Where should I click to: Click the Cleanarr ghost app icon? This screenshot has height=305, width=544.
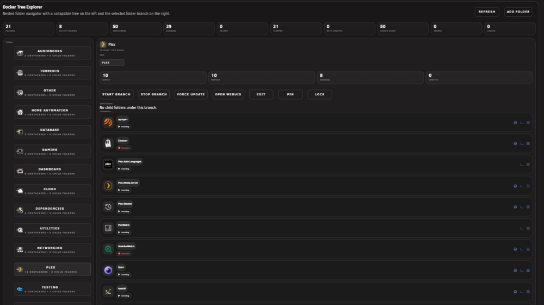[108, 143]
